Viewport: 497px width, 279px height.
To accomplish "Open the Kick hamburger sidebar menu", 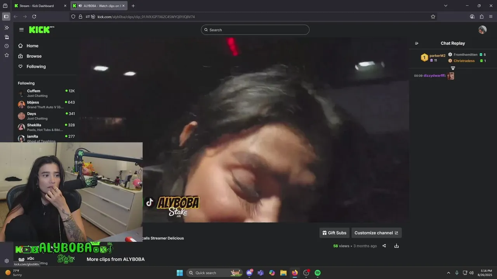I will point(21,29).
